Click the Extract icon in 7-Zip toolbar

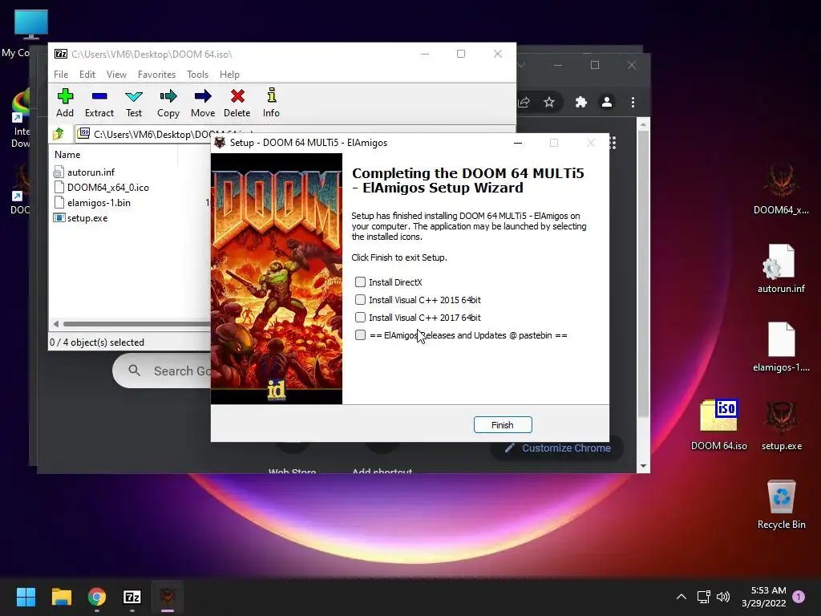click(x=99, y=103)
